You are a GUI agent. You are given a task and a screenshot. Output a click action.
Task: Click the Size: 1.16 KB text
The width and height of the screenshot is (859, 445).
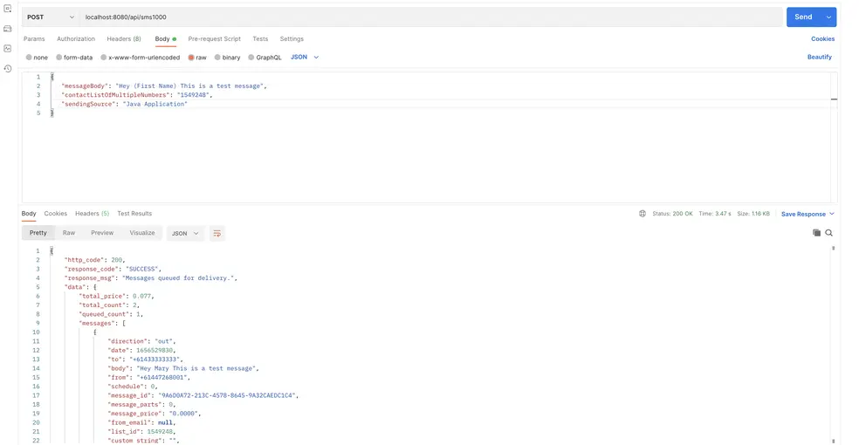(753, 214)
